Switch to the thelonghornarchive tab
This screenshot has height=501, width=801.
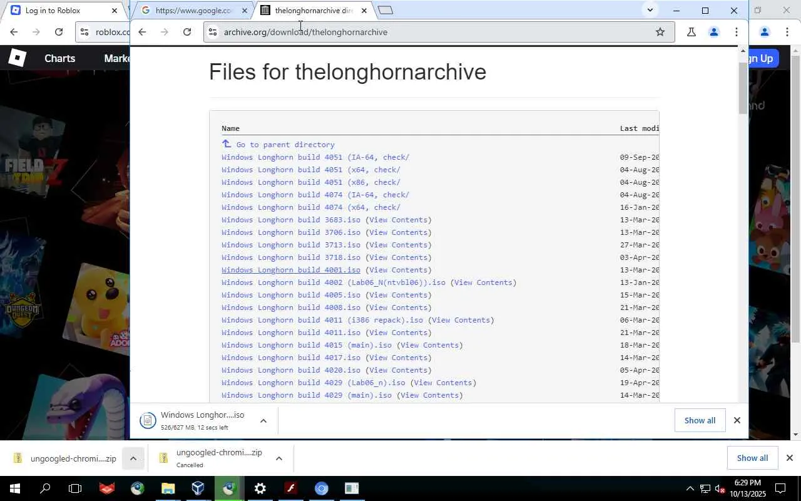tap(315, 11)
